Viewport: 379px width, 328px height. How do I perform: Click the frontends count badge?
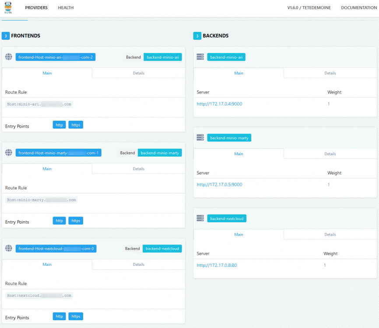coord(6,36)
